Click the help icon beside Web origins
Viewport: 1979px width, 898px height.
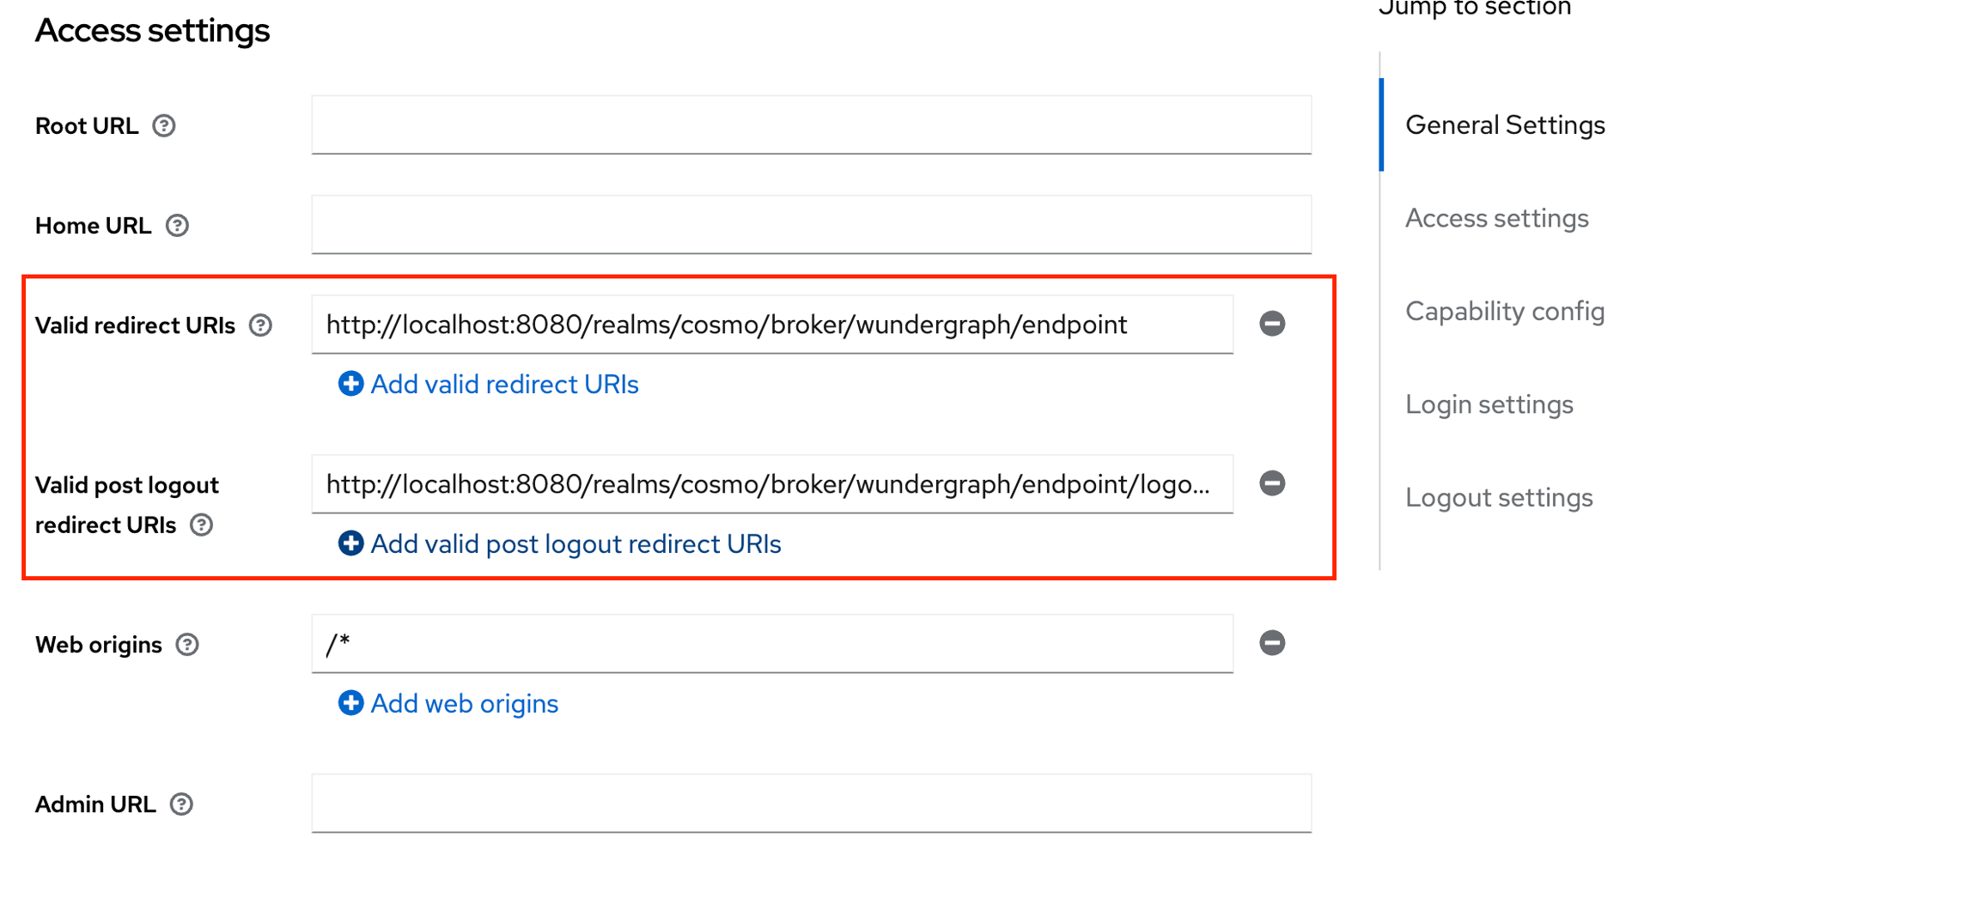(x=186, y=645)
